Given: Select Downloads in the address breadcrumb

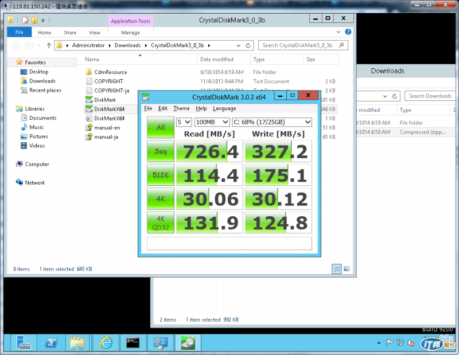Looking at the screenshot, I should [127, 45].
